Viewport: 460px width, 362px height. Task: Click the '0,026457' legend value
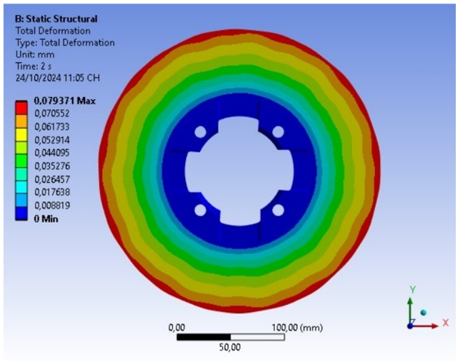[52, 179]
